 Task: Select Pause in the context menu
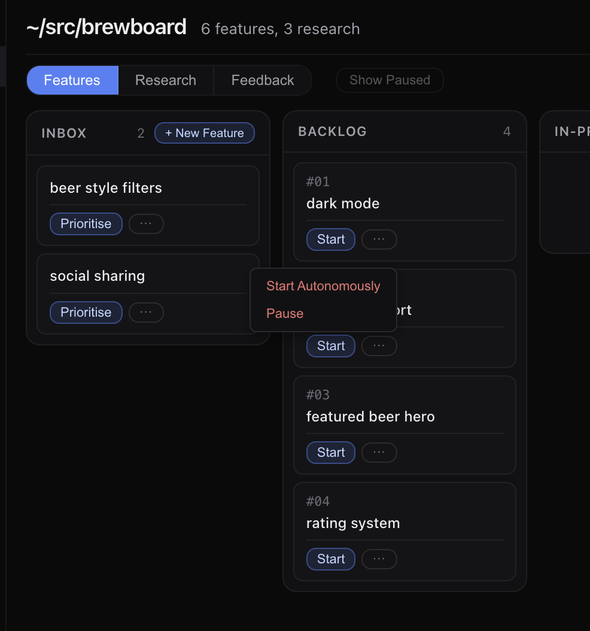(x=285, y=314)
